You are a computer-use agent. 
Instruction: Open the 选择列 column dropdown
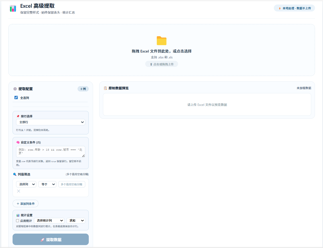[26, 184]
